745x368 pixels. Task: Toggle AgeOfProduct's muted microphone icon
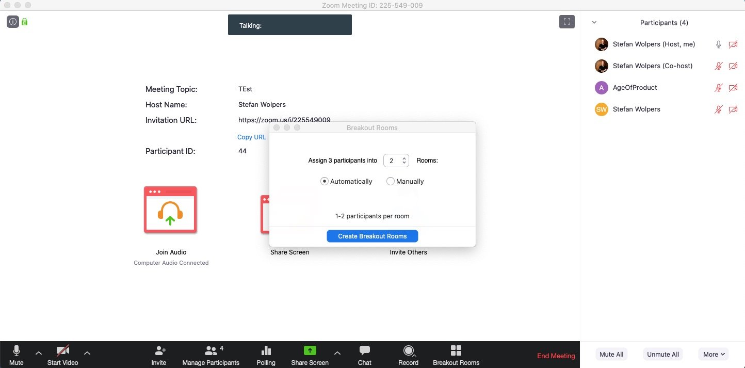[x=718, y=88]
